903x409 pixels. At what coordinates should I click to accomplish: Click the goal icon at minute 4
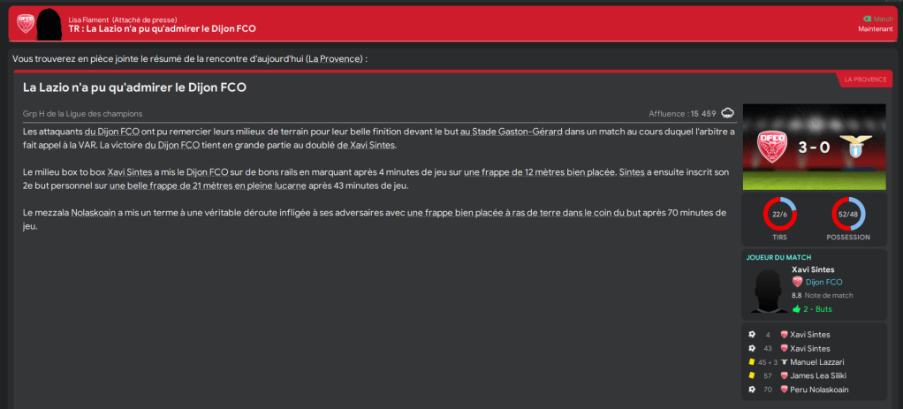pyautogui.click(x=752, y=335)
